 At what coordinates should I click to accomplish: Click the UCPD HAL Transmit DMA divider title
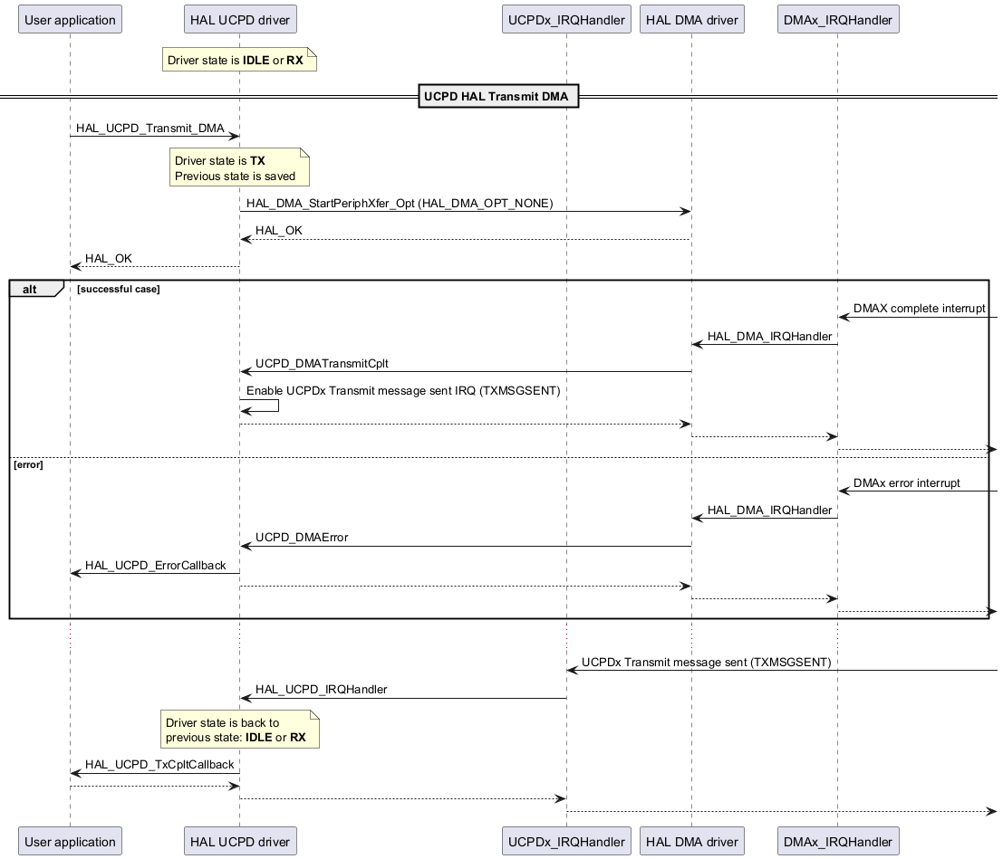pyautogui.click(x=498, y=95)
